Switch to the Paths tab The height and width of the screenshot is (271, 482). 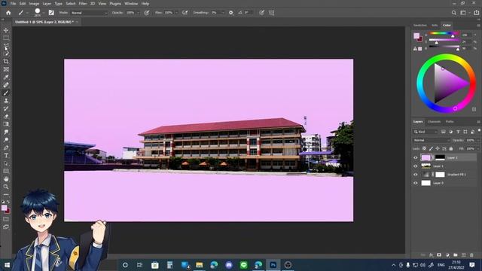(450, 122)
